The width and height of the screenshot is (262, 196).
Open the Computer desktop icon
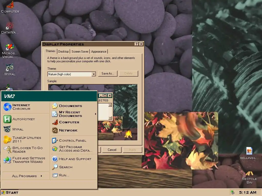click(10, 7)
